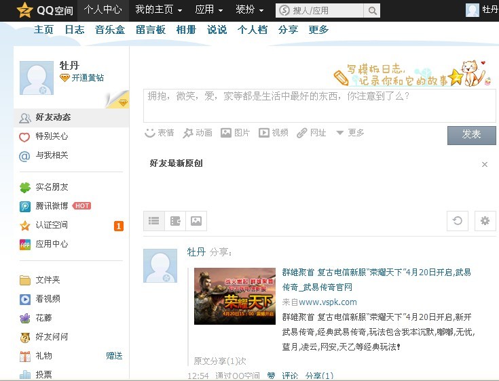499x381 pixels.
Task: Click the 好友动态 people icon
Action: [x=25, y=118]
